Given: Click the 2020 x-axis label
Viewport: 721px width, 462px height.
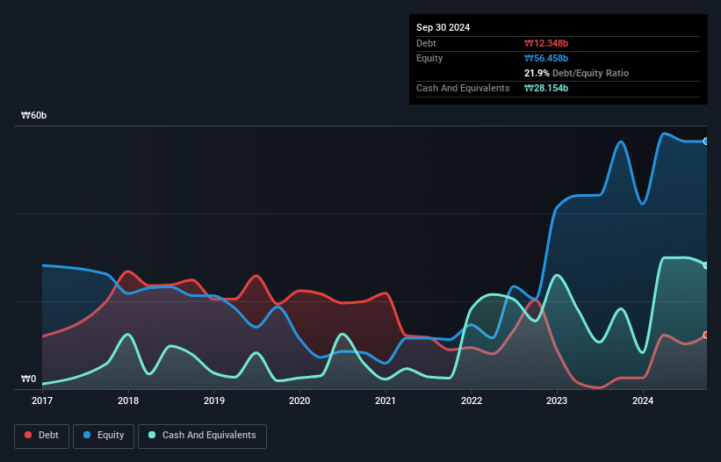Looking at the screenshot, I should (x=299, y=401).
